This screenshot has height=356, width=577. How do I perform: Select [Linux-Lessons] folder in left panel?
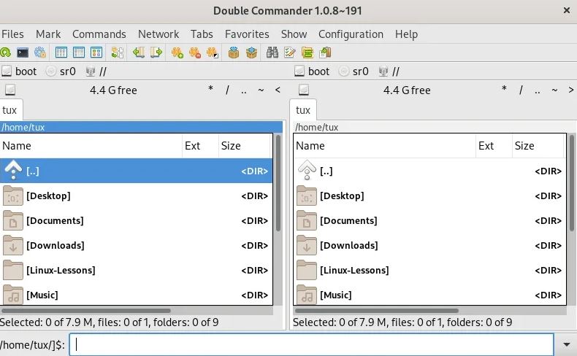(x=136, y=271)
